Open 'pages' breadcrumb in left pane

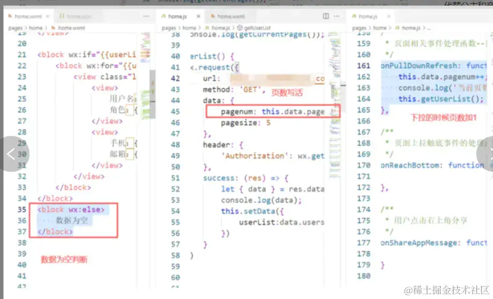15,28
